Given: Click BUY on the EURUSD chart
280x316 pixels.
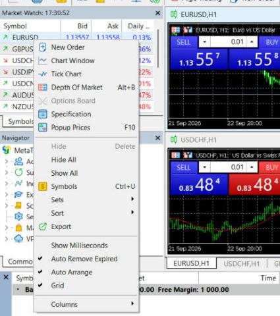Looking at the screenshot, I should (x=270, y=42).
